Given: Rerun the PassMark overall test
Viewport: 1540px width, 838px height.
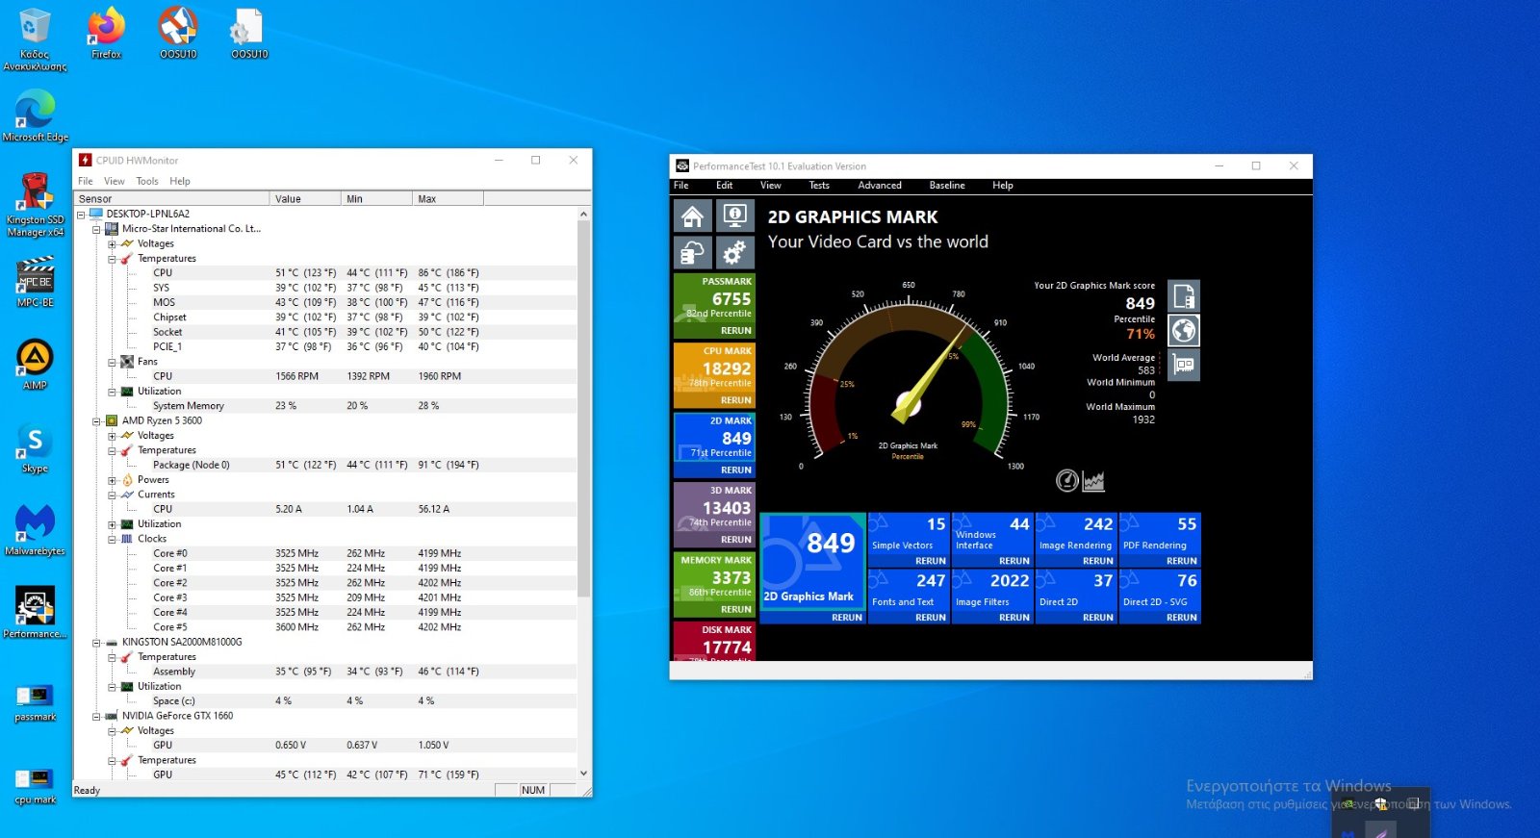Looking at the screenshot, I should pyautogui.click(x=735, y=330).
